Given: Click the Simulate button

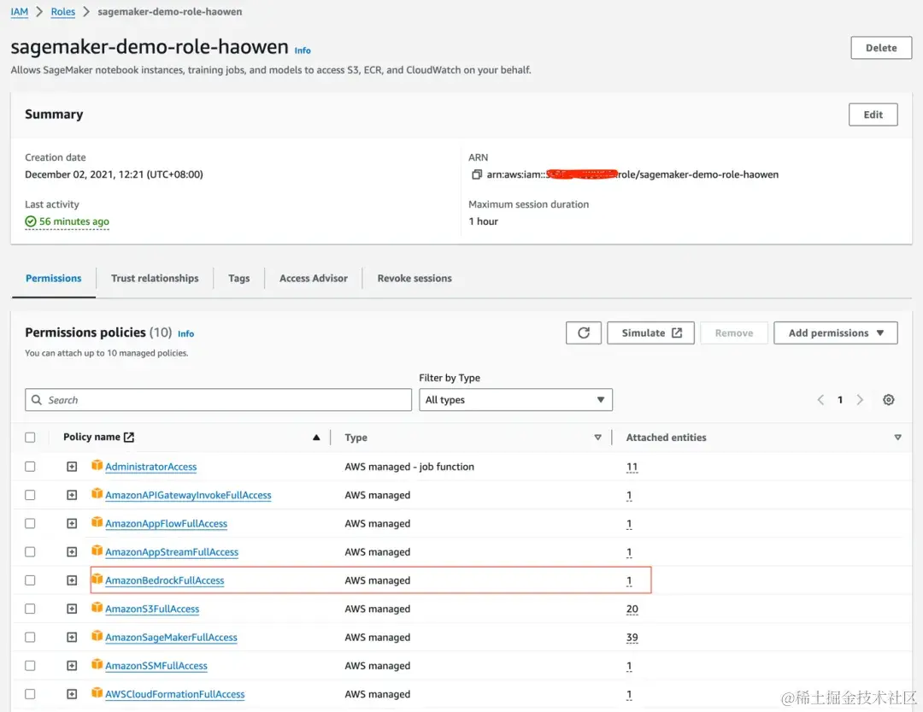Looking at the screenshot, I should 650,332.
